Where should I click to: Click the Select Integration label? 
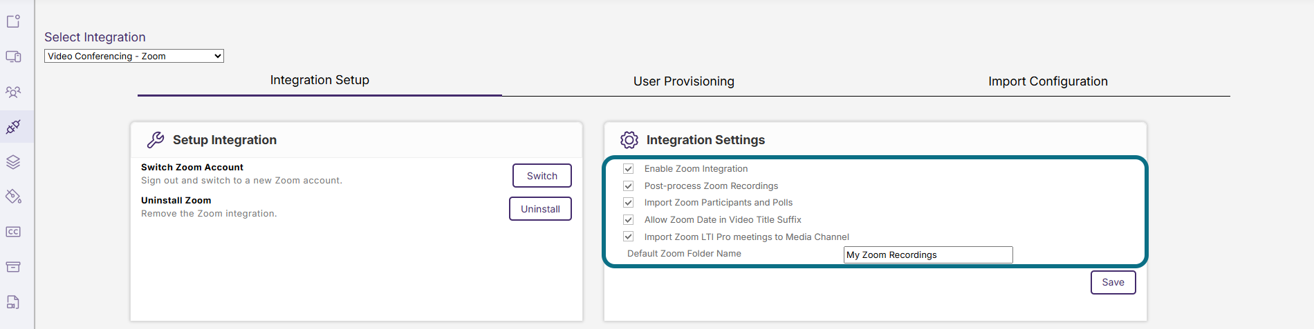pyautogui.click(x=95, y=37)
